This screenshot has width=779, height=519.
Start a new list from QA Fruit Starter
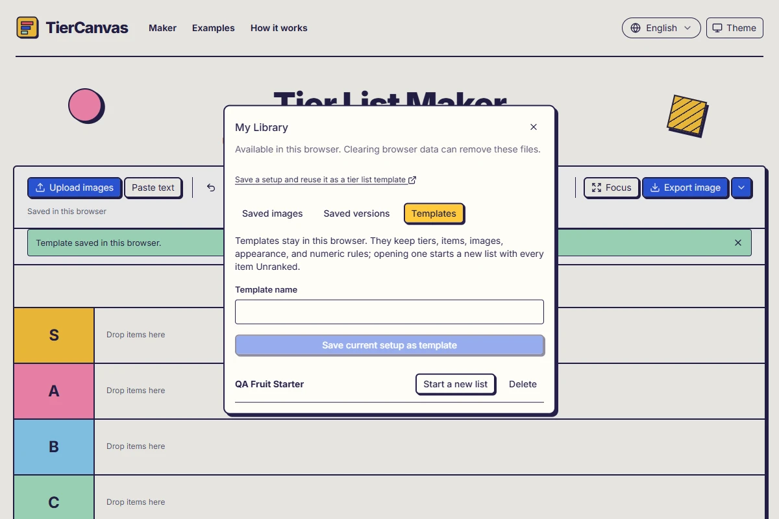(455, 384)
